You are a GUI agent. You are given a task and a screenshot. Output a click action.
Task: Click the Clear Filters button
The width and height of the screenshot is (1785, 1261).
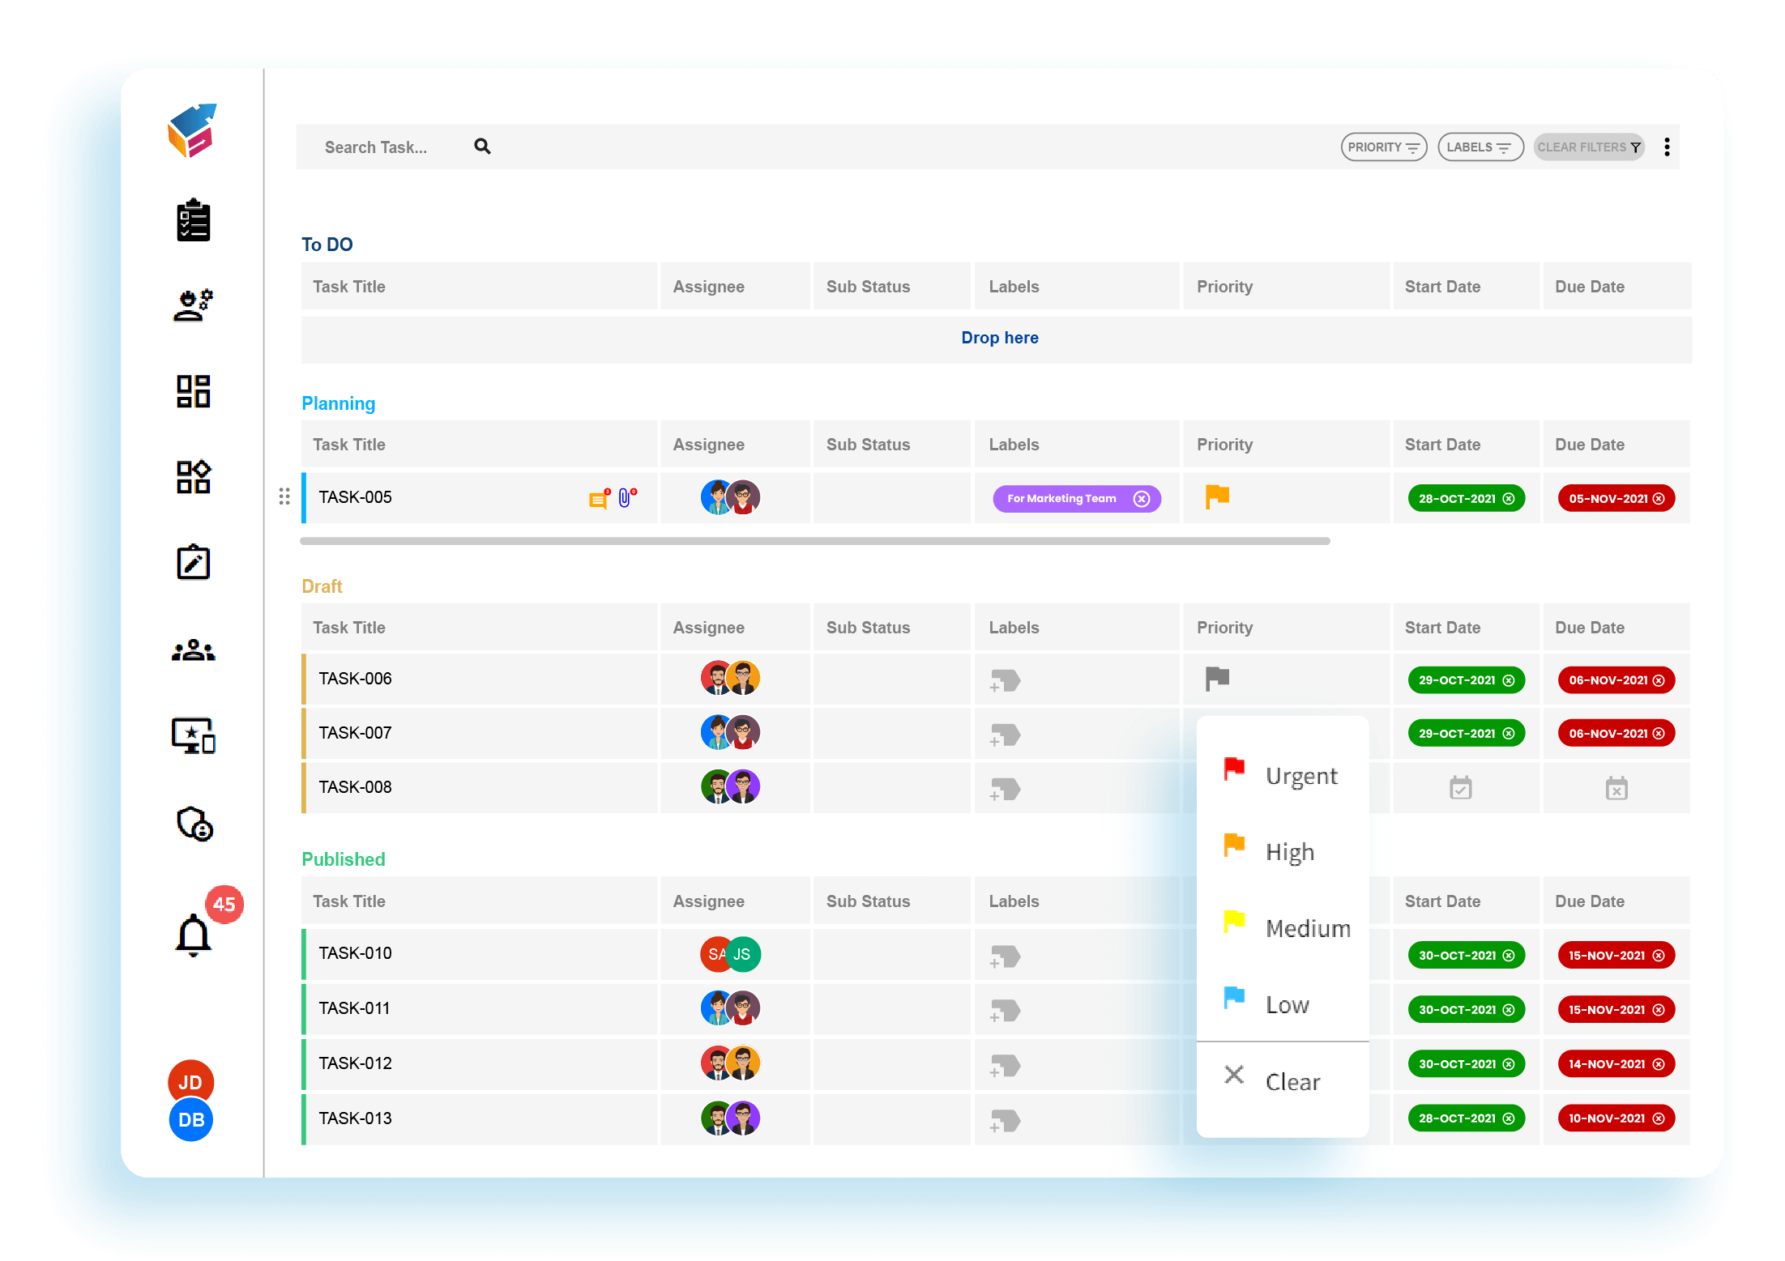click(x=1588, y=147)
